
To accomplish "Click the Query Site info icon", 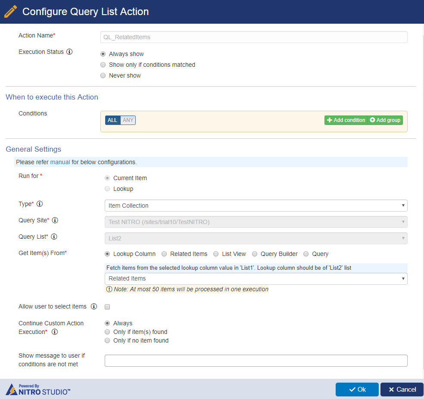I will click(x=55, y=220).
